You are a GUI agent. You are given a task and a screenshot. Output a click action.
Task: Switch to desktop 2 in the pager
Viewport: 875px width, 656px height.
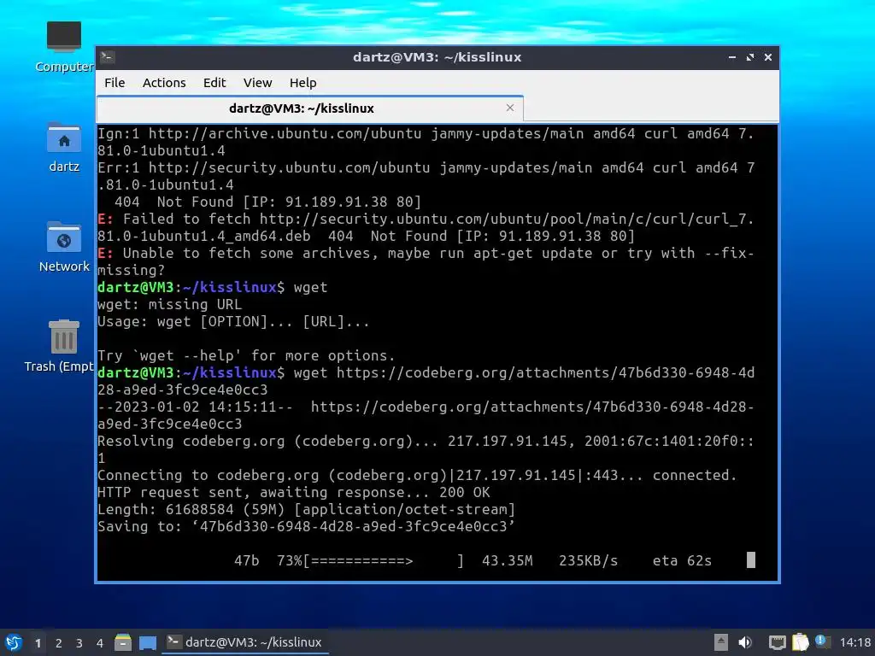pyautogui.click(x=59, y=643)
